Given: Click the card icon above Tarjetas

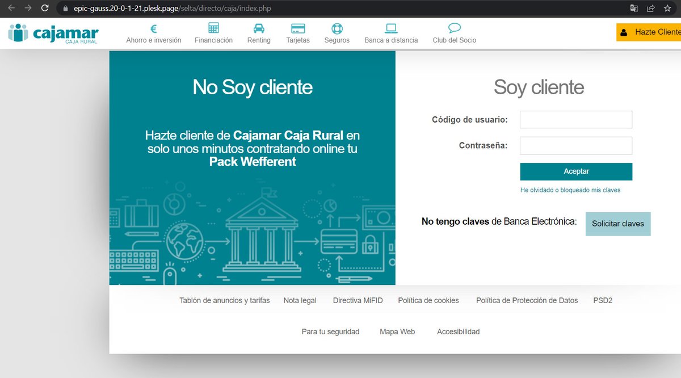Looking at the screenshot, I should tap(298, 28).
